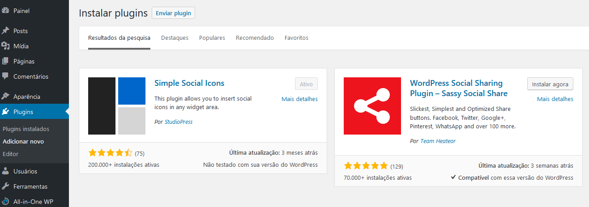This screenshot has height=207, width=589.
Task: Click the Simple Social Icons thumbnail
Action: tap(117, 106)
